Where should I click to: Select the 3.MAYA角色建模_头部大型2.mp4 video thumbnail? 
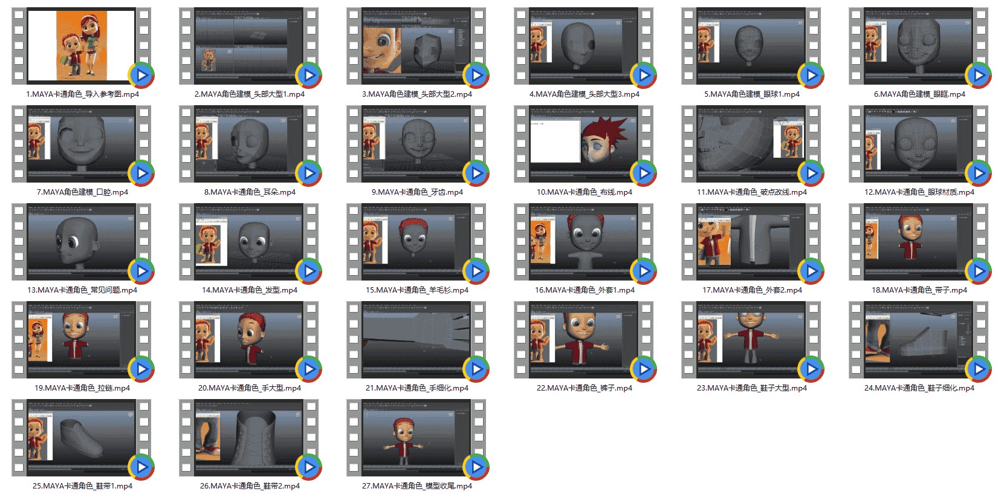click(416, 46)
